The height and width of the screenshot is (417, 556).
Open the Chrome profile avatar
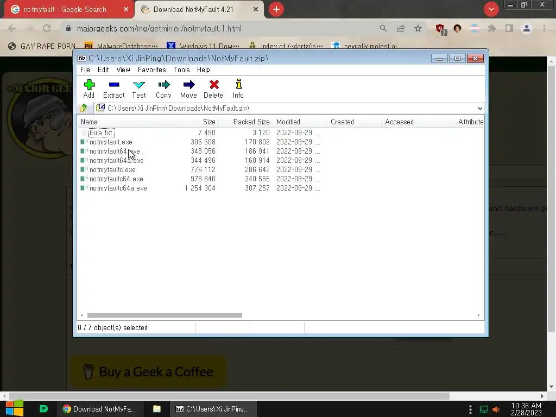click(x=527, y=28)
